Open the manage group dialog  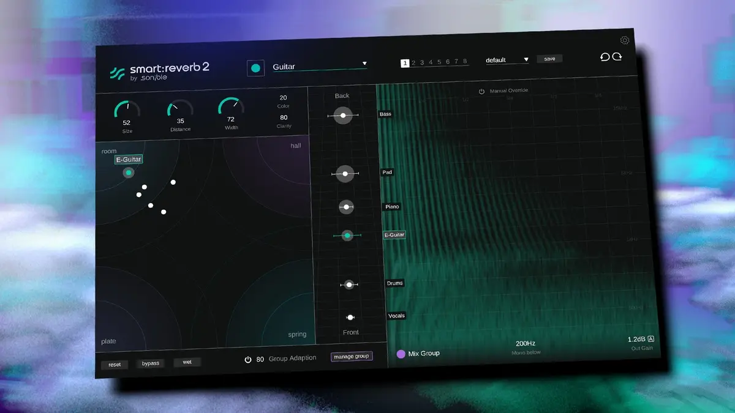pos(352,356)
